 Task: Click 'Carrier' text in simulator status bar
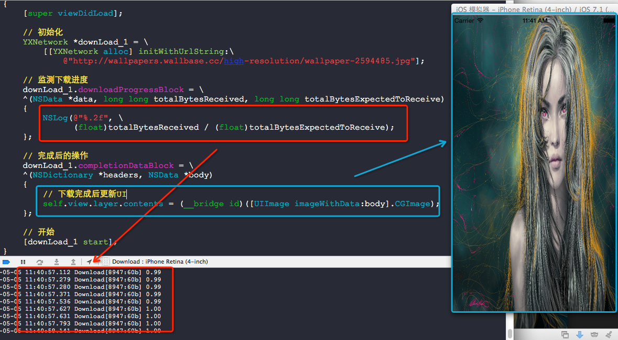point(464,20)
